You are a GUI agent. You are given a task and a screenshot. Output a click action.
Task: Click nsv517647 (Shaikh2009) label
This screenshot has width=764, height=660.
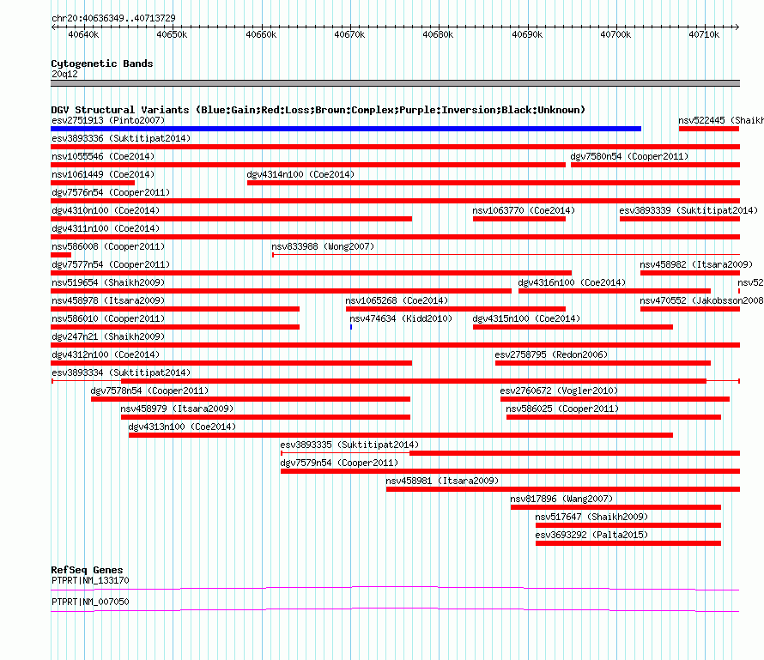(x=591, y=517)
